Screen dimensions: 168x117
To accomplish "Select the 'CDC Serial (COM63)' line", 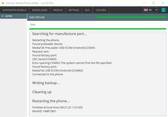I will pyautogui.click(x=44, y=59).
